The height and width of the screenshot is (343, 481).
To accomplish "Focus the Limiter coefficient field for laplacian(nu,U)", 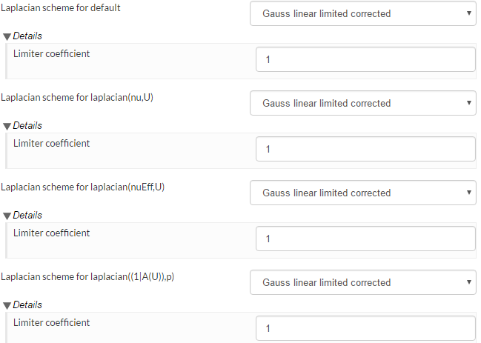I will click(365, 150).
